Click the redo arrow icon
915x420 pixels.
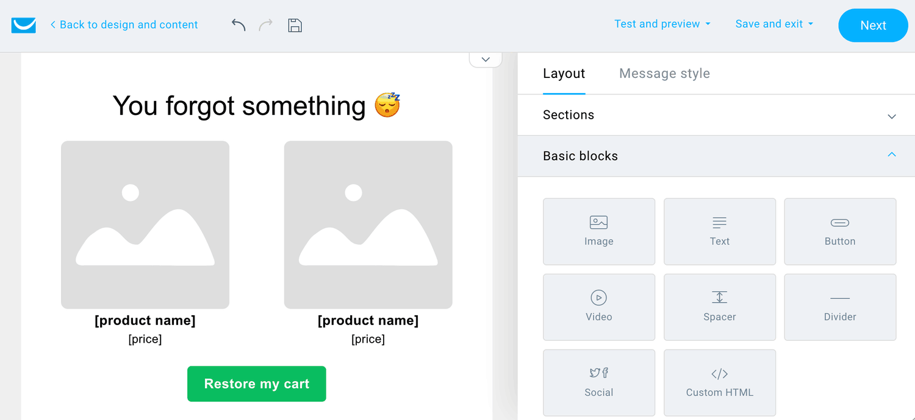pyautogui.click(x=266, y=25)
